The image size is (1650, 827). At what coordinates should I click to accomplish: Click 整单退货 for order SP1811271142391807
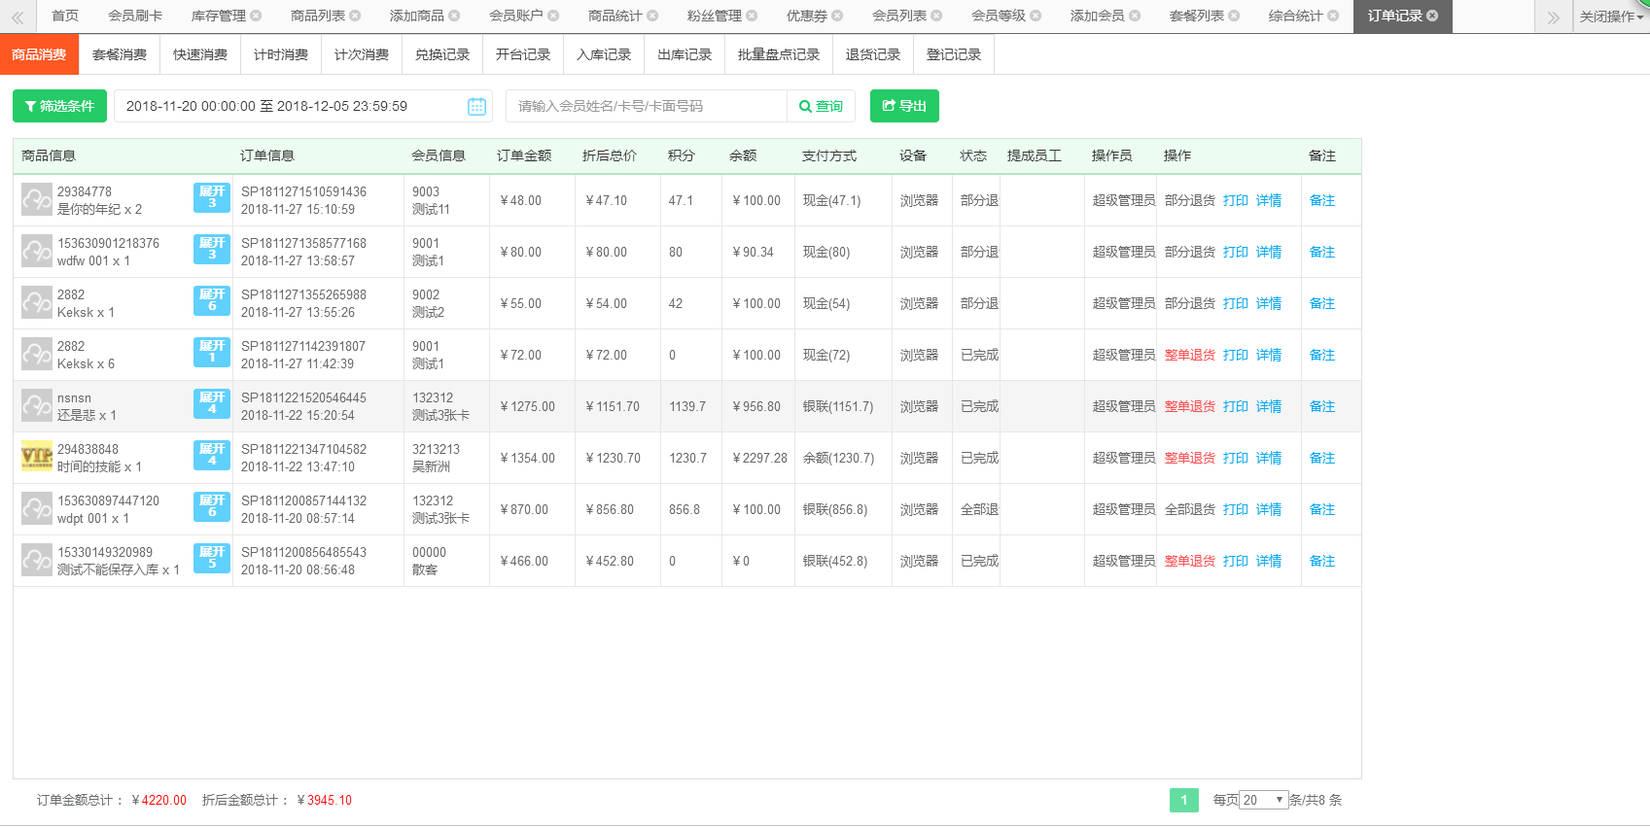pyautogui.click(x=1190, y=355)
